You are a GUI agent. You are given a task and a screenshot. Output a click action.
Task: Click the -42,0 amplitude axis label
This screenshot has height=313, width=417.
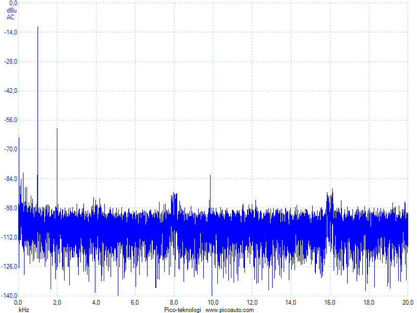11,91
